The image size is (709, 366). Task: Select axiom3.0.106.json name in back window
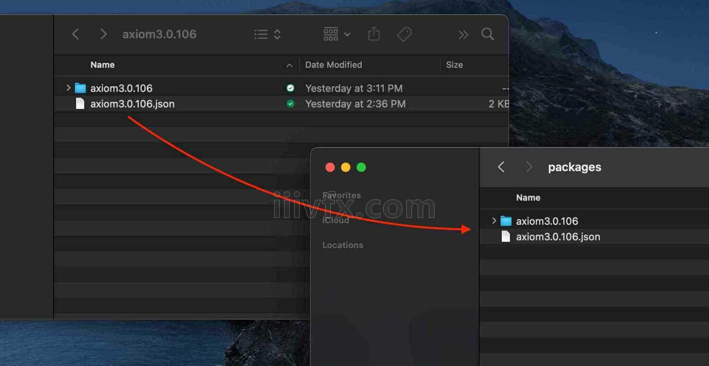click(132, 104)
